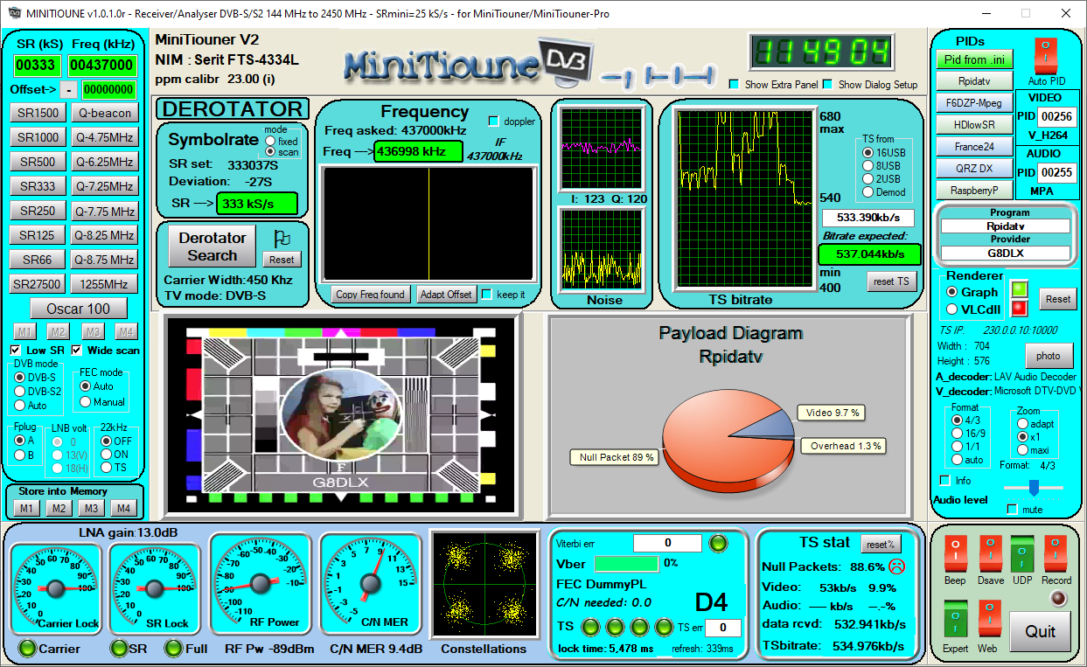Click the SR Lock gauge dial
The width and height of the screenshot is (1087, 667).
point(155,588)
